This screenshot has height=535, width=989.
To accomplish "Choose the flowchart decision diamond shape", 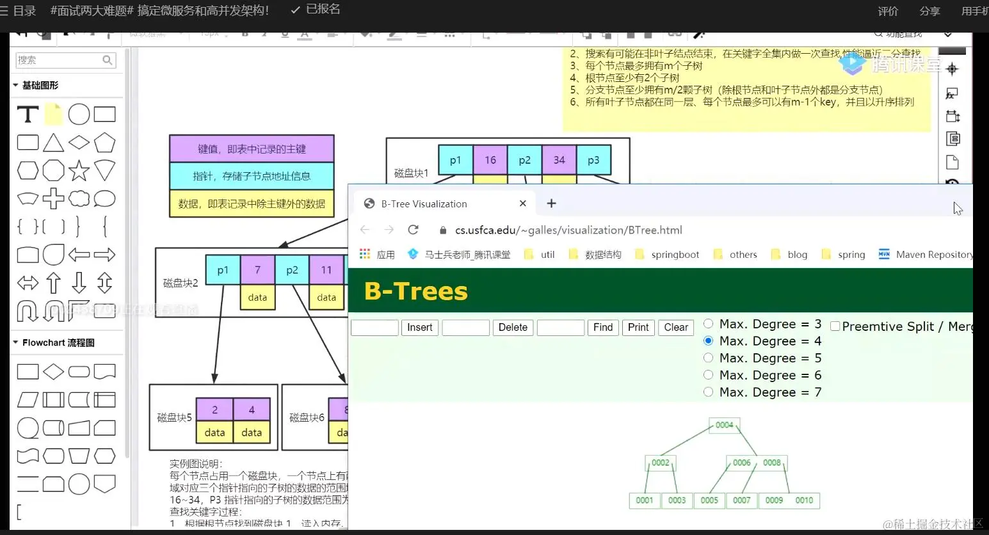I will (x=53, y=372).
